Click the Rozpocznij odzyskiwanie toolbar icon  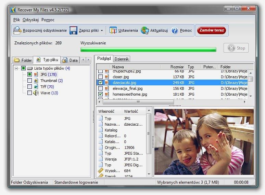[x=17, y=30]
